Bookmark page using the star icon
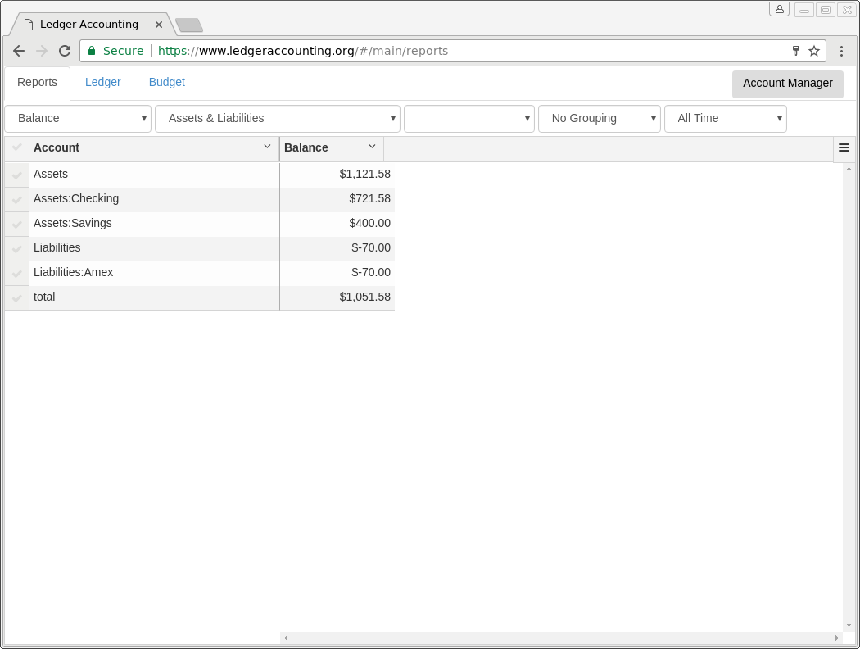Image resolution: width=860 pixels, height=649 pixels. [814, 51]
